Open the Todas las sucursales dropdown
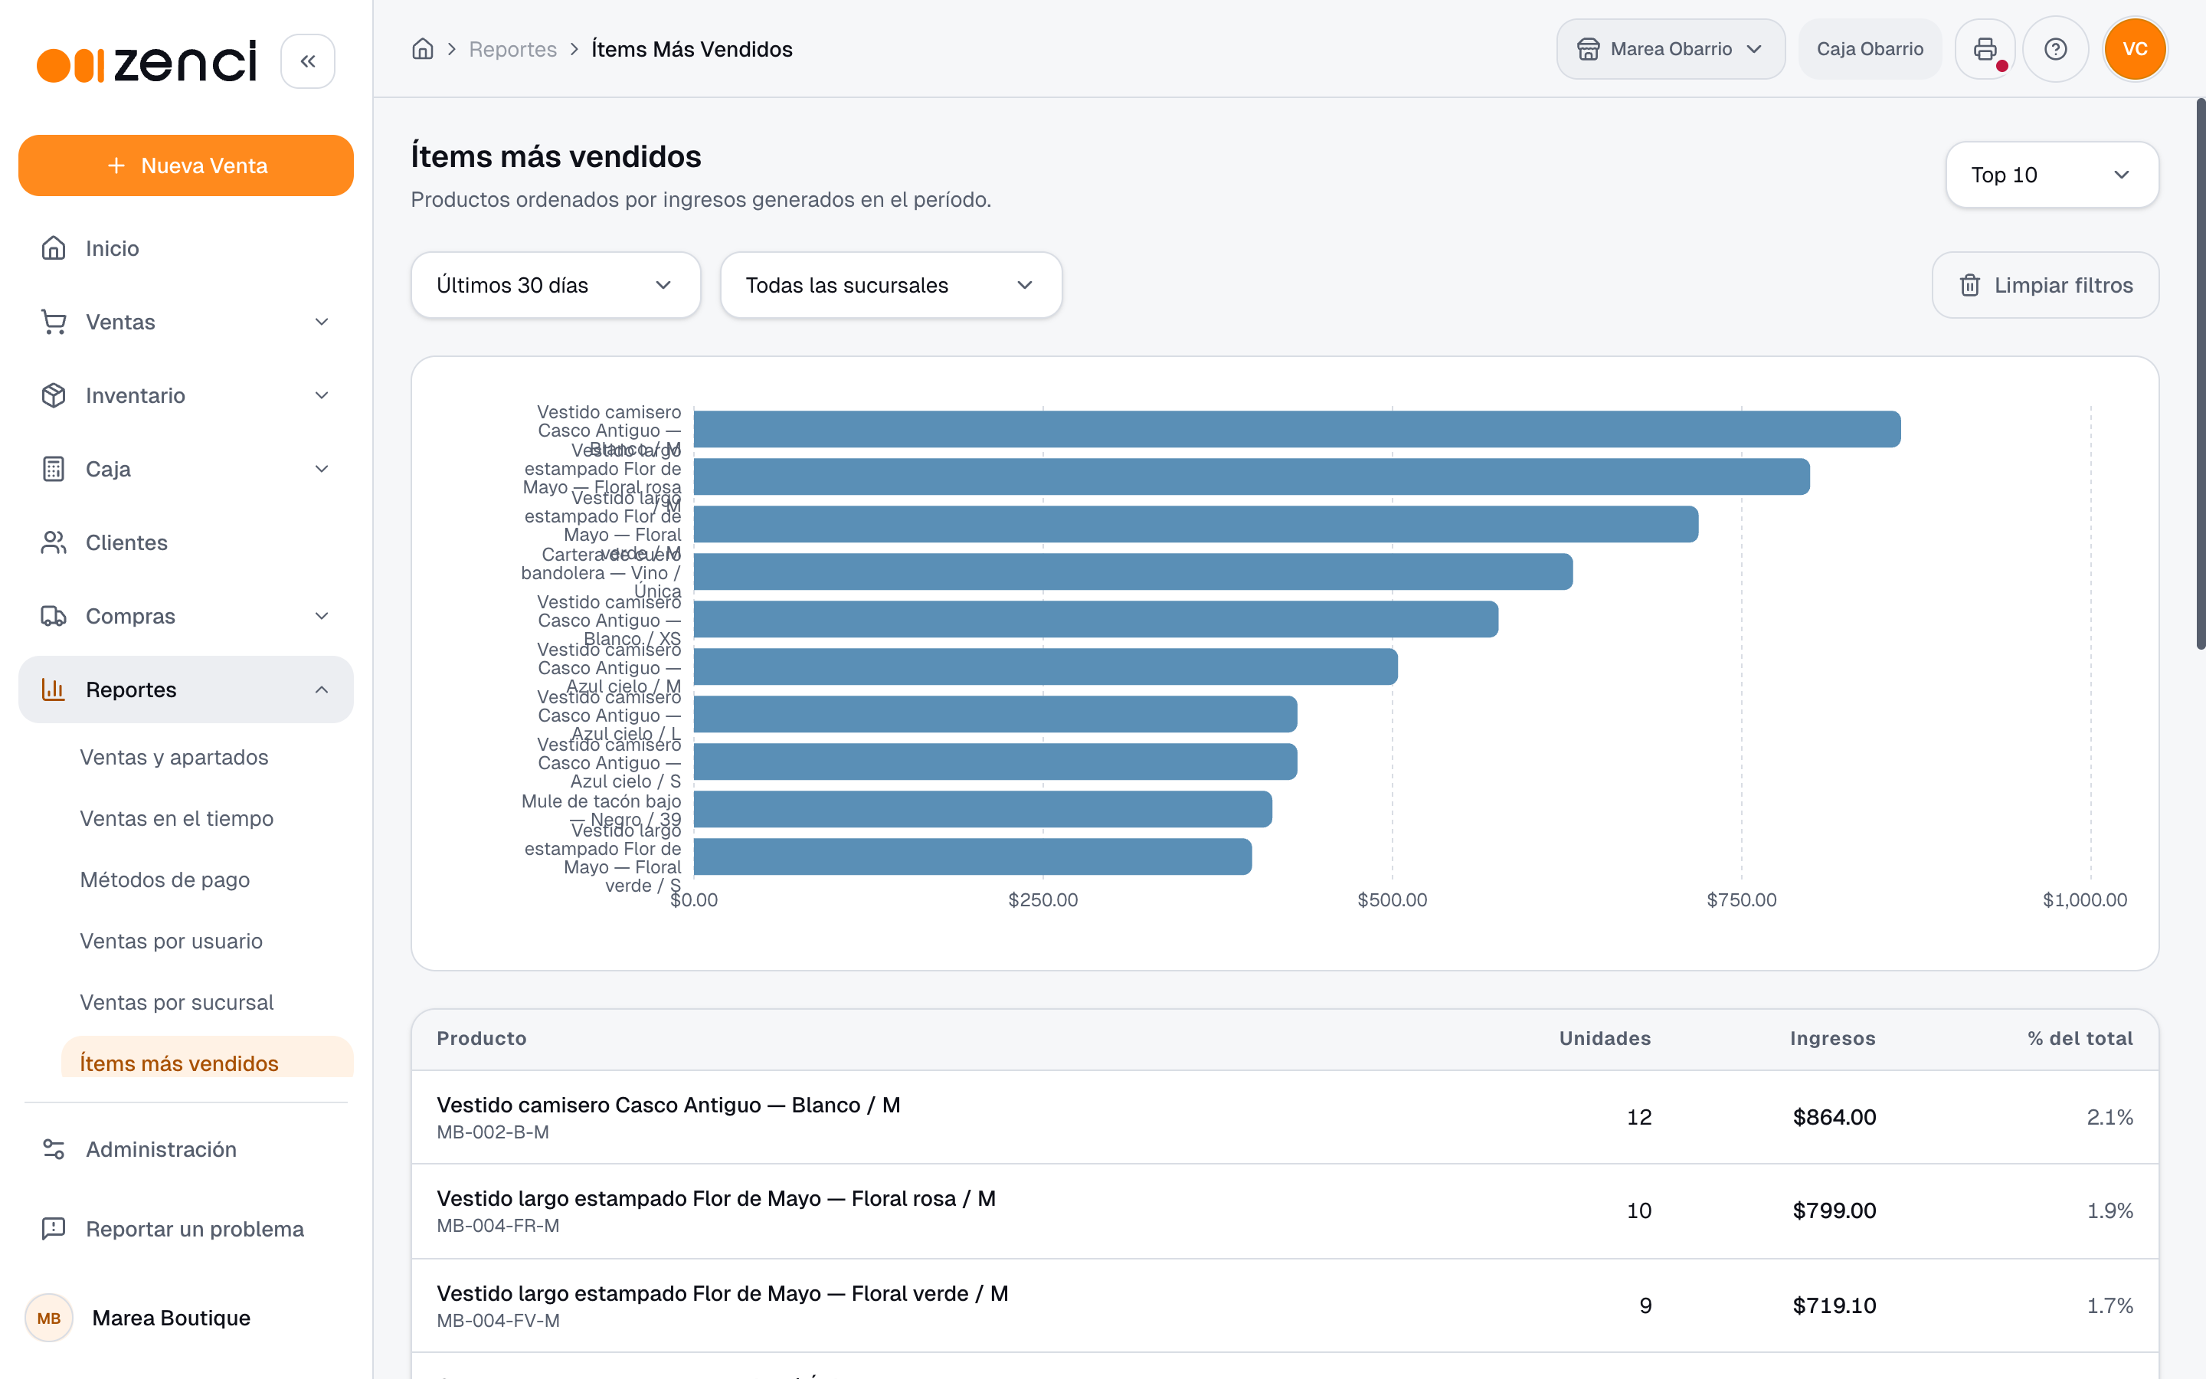This screenshot has height=1379, width=2206. [891, 286]
